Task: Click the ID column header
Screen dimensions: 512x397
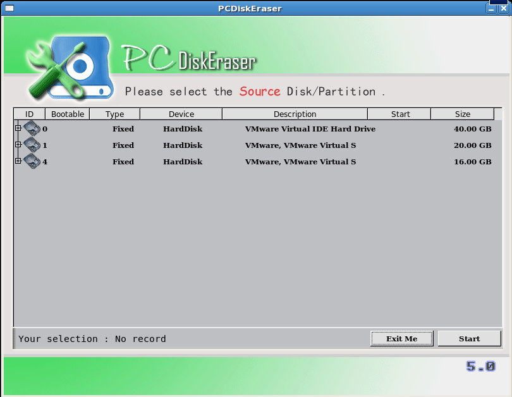Action: click(29, 114)
